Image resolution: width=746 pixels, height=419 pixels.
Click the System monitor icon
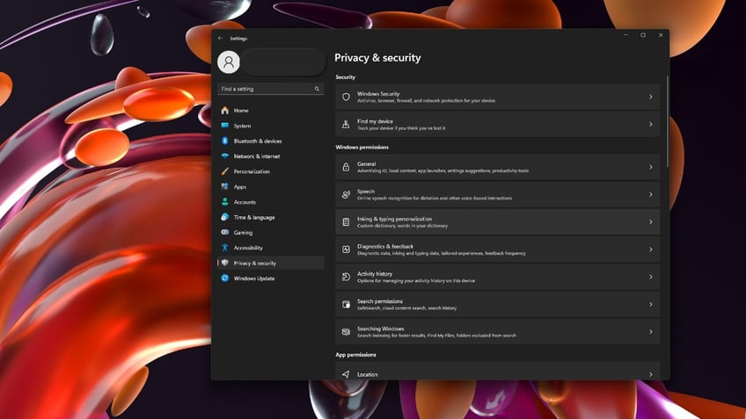tap(225, 126)
